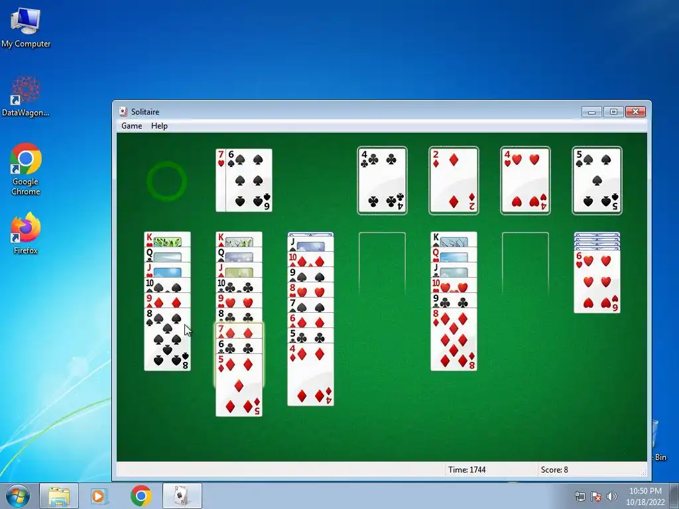Open Firefox desktop shortcut
Viewport: 679px width, 509px height.
coord(26,233)
